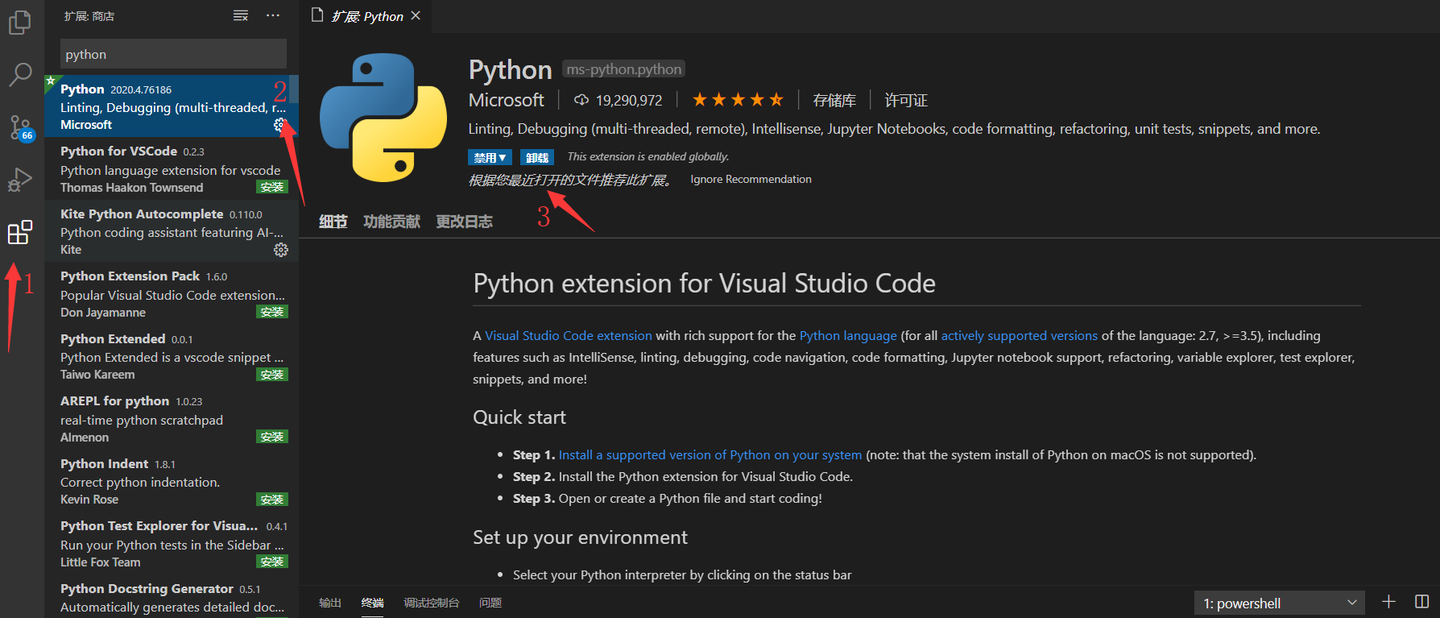Install AREPL for python extension
The image size is (1440, 618).
272,437
